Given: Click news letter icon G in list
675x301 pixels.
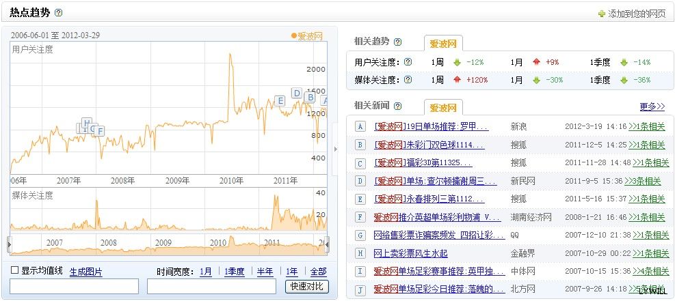Looking at the screenshot, I should (x=360, y=235).
